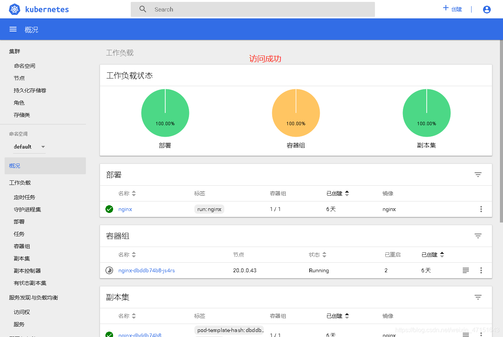Open 容器组 in sidebar
The image size is (503, 337).
[x=22, y=246]
